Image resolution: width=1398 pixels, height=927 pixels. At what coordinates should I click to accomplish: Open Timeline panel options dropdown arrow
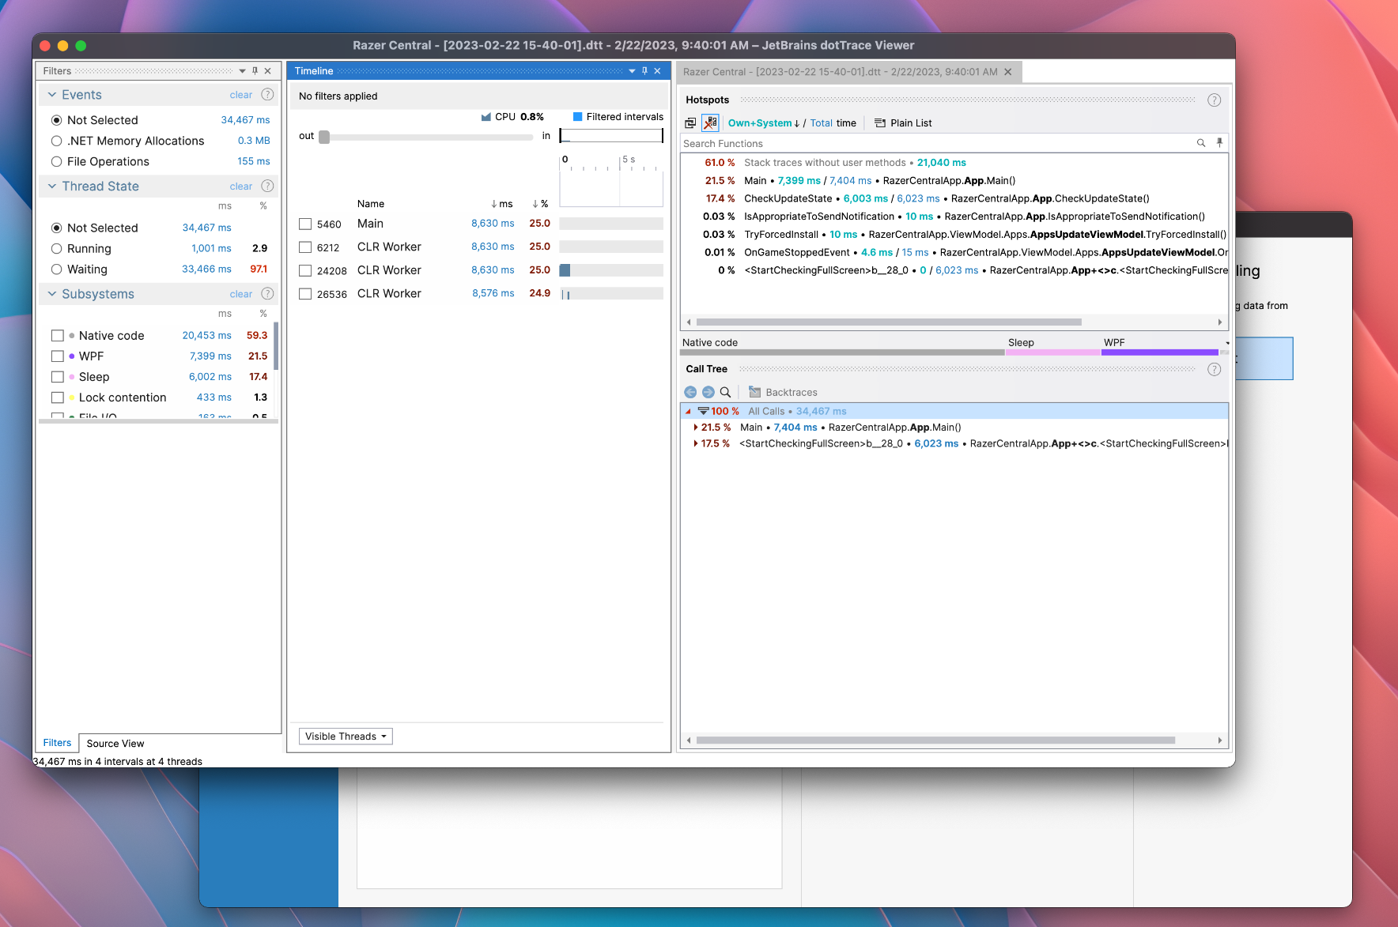(x=632, y=71)
